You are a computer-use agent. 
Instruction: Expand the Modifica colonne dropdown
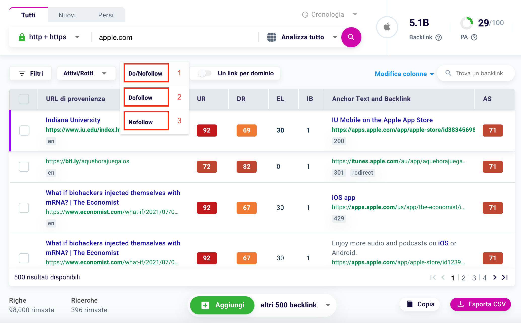(404, 74)
